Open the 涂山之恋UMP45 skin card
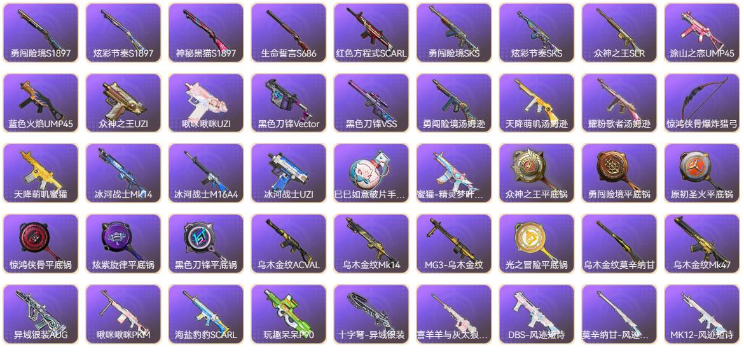Screen dimensions: 744x352 702,33
